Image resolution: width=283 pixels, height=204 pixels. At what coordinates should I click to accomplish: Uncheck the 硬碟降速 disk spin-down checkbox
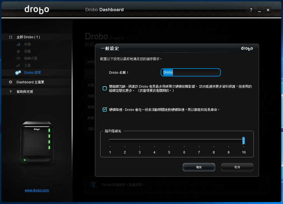tap(105, 110)
